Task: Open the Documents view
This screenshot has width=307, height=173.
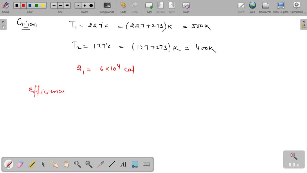Action: (265, 6)
